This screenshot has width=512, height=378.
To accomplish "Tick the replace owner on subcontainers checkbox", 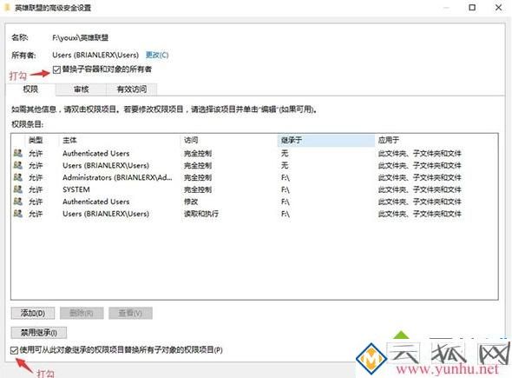I will (x=56, y=70).
